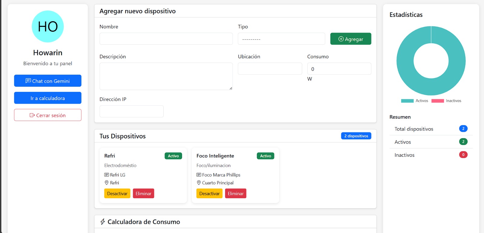The width and height of the screenshot is (484, 233).
Task: Deactivate the Refri device
Action: coord(117,193)
